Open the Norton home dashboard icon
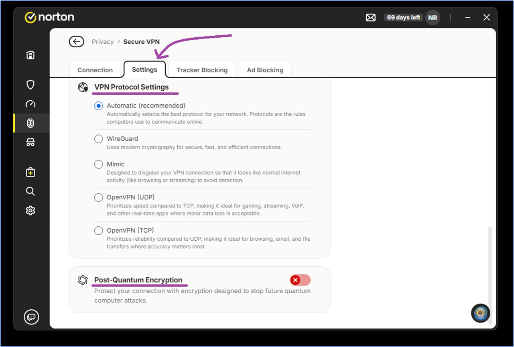 click(x=30, y=55)
